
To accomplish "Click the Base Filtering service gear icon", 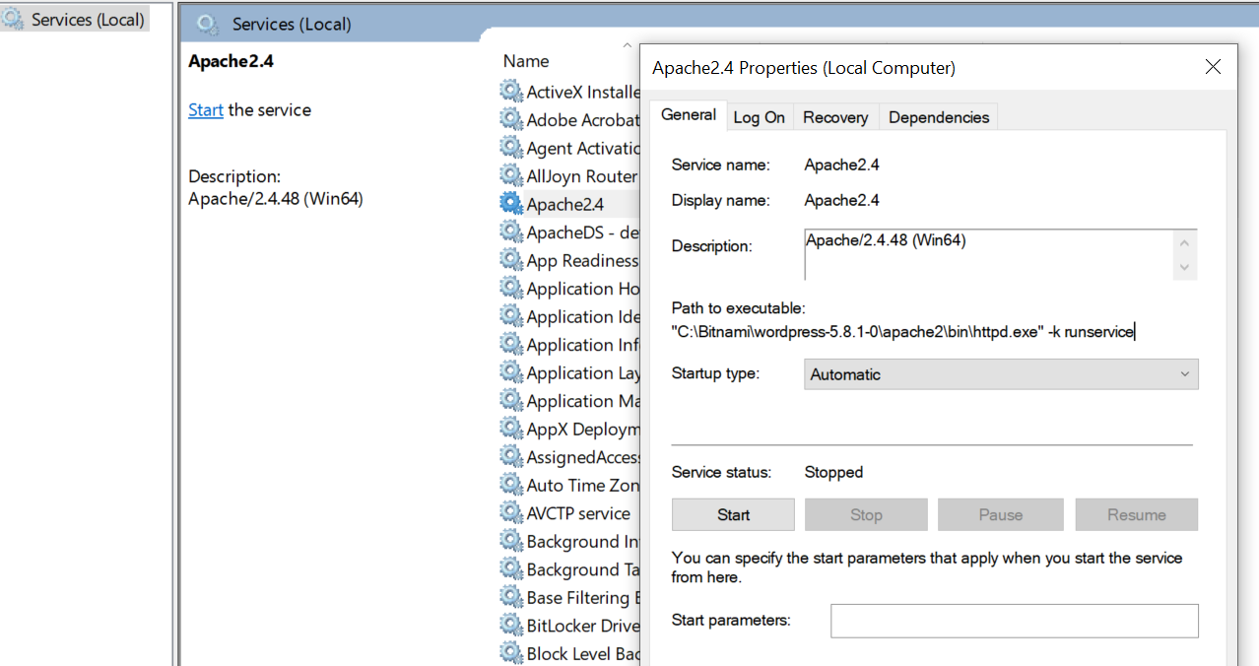I will (511, 597).
